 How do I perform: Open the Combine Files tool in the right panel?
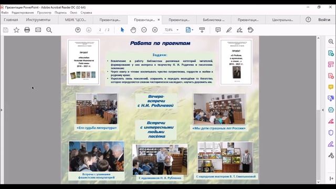pos(331,98)
